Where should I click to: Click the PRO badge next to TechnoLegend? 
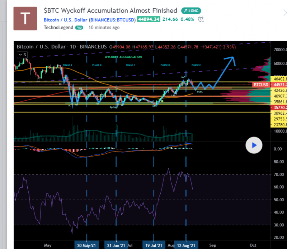(79, 28)
